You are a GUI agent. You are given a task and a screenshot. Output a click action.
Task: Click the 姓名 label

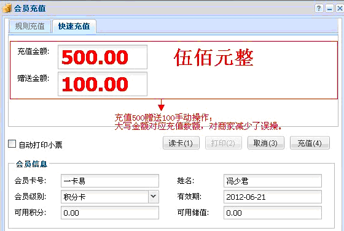click(186, 181)
